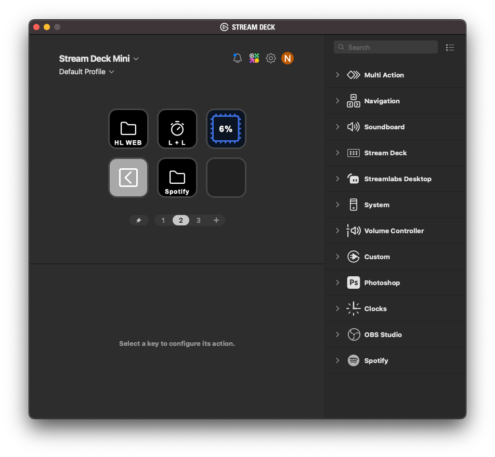Add a new page with plus
Screen dimensions: 495x457
216,221
